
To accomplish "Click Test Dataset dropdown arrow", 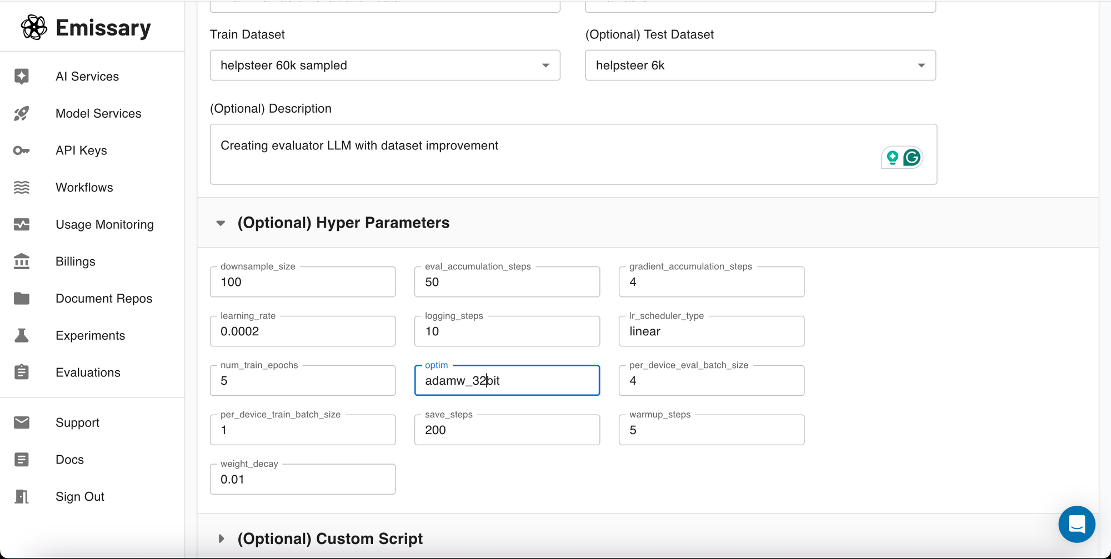I will tap(922, 66).
